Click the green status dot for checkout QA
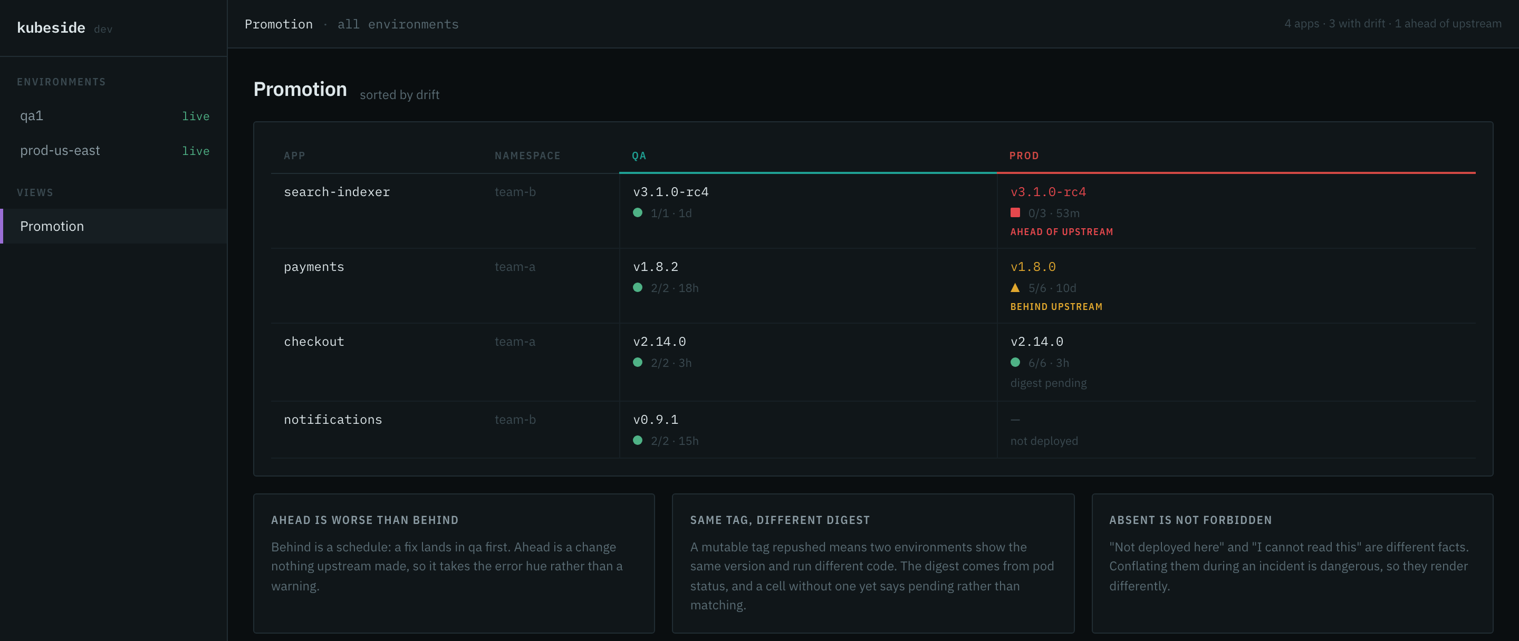The width and height of the screenshot is (1519, 641). click(x=638, y=362)
